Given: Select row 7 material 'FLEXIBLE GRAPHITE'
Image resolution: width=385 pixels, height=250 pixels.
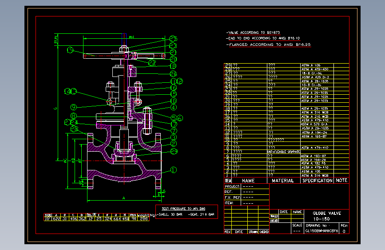Looking at the screenshot, I should [x=286, y=152].
